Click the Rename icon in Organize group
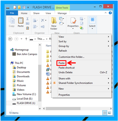Viewport: 118px width, 121px height. [x=43, y=27]
